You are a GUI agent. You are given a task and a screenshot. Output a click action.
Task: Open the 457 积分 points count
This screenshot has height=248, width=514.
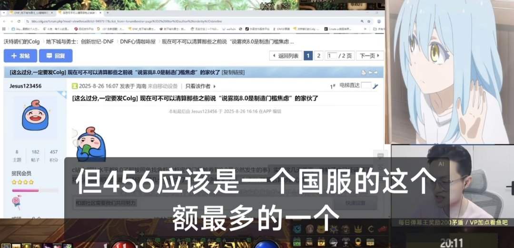coord(54,155)
